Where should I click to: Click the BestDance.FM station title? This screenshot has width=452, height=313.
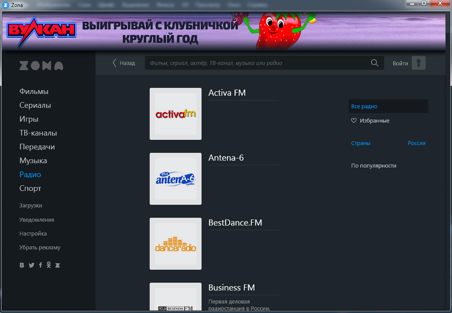point(235,223)
